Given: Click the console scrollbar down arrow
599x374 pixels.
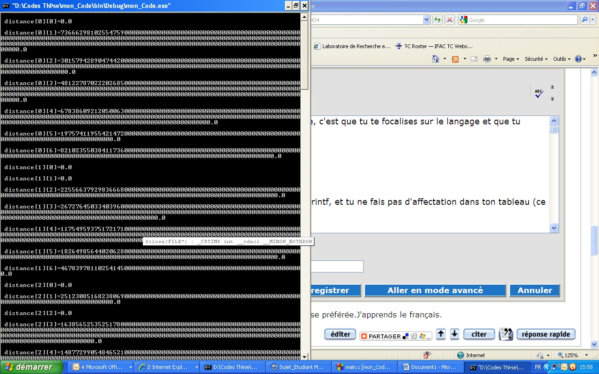Looking at the screenshot, I should [305, 356].
